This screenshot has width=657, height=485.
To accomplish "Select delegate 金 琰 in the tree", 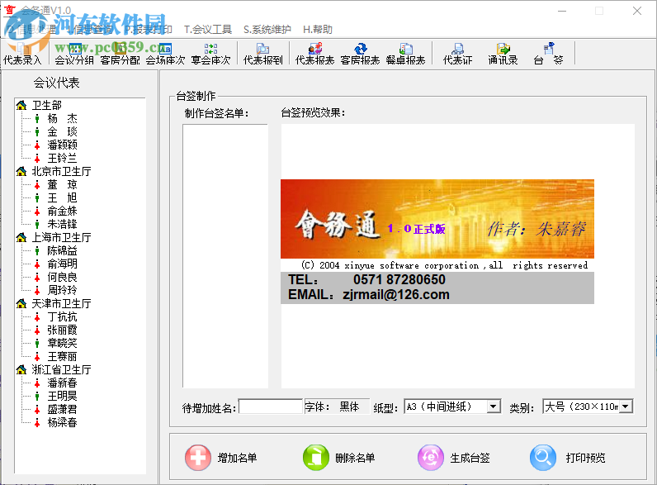I will [62, 131].
